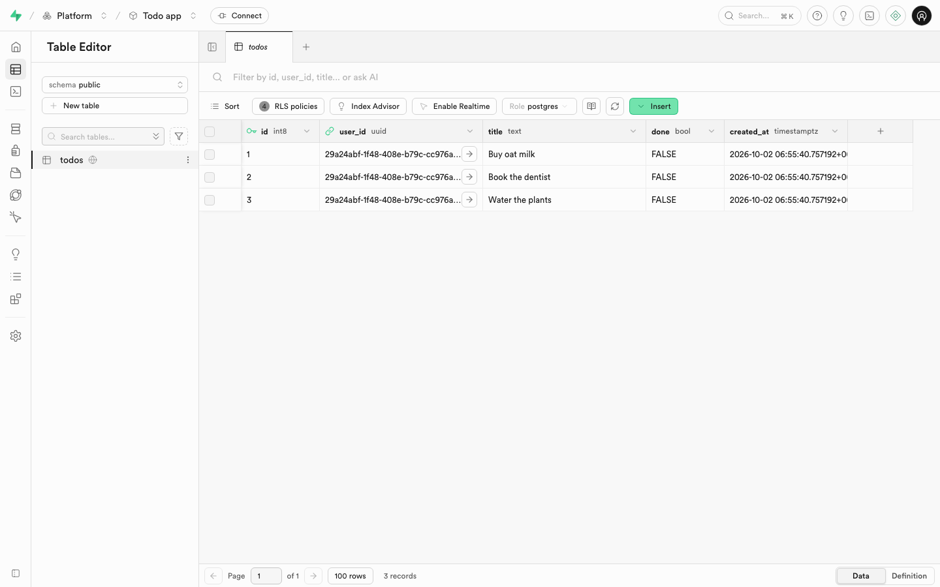Click the filter tables funnel icon

coord(179,136)
